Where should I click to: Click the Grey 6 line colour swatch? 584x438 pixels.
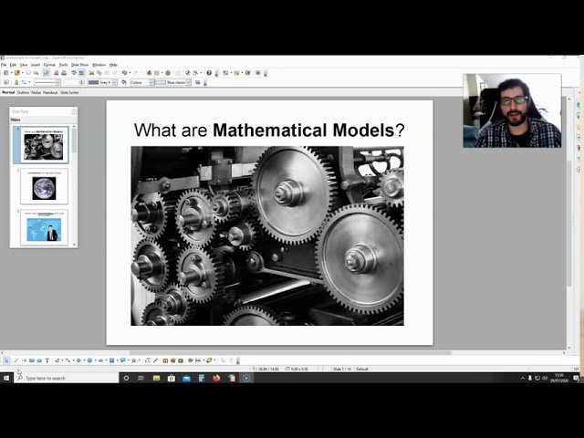coord(93,82)
